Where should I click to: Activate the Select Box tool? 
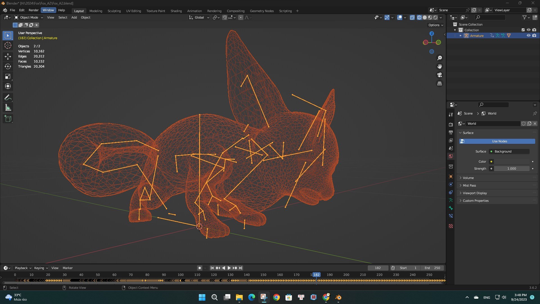pyautogui.click(x=8, y=35)
